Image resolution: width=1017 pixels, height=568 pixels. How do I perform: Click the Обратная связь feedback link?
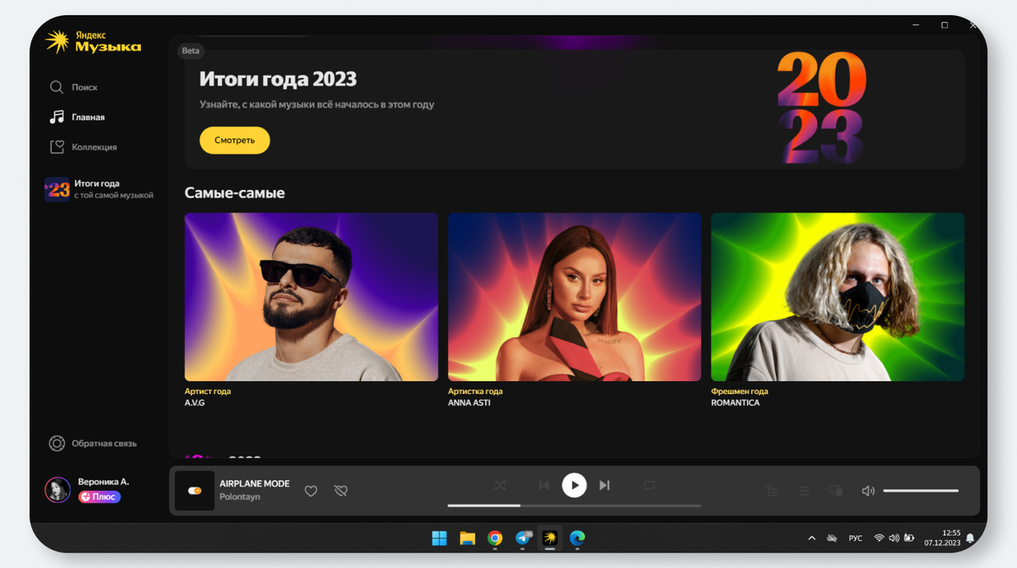click(92, 443)
